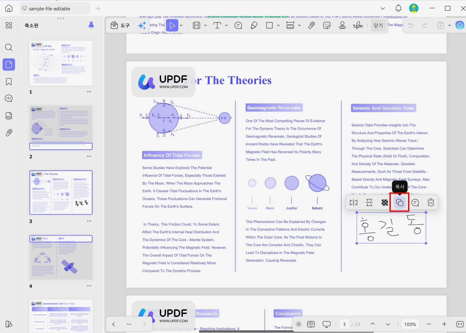Open the zoom level 100% dropdown
The height and width of the screenshot is (333, 466).
point(410,324)
